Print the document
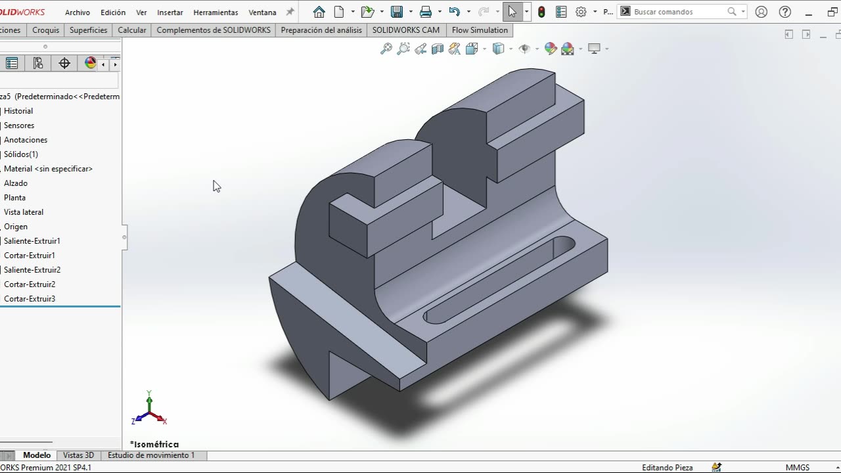 tap(426, 12)
